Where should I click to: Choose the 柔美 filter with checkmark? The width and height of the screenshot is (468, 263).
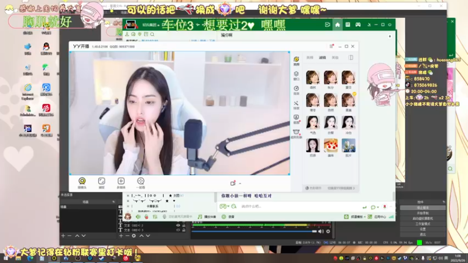coord(348,100)
